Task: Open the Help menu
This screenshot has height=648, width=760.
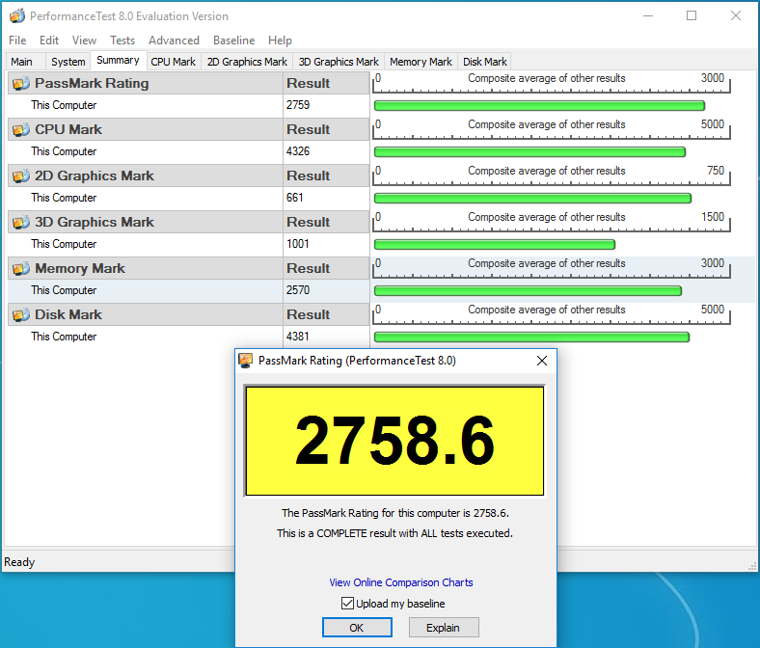Action: click(280, 40)
